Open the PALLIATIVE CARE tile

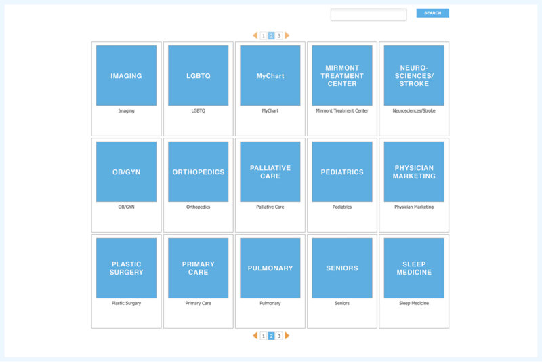click(270, 172)
